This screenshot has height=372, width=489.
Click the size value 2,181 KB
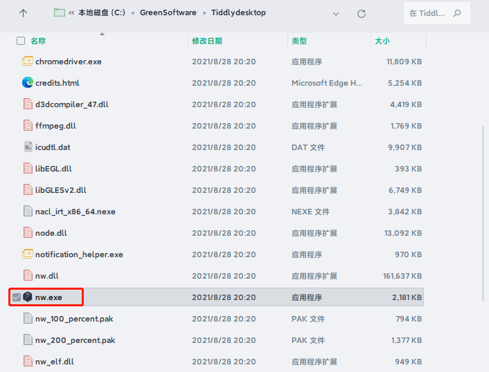pyautogui.click(x=407, y=297)
